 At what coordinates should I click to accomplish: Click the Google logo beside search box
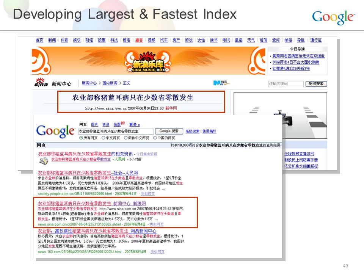coord(56,132)
